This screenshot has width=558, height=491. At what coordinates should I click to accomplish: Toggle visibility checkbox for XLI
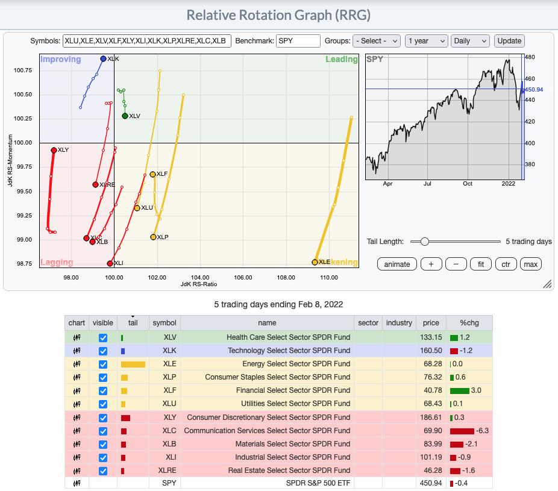[103, 457]
